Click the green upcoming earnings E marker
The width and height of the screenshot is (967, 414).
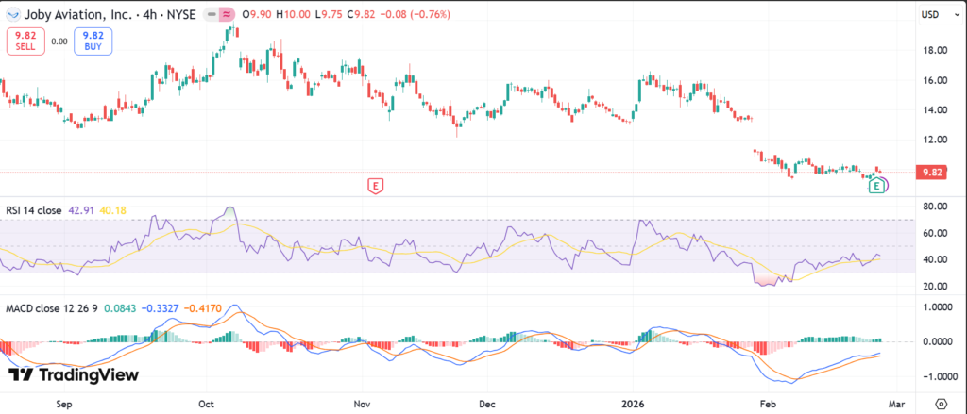pos(876,186)
